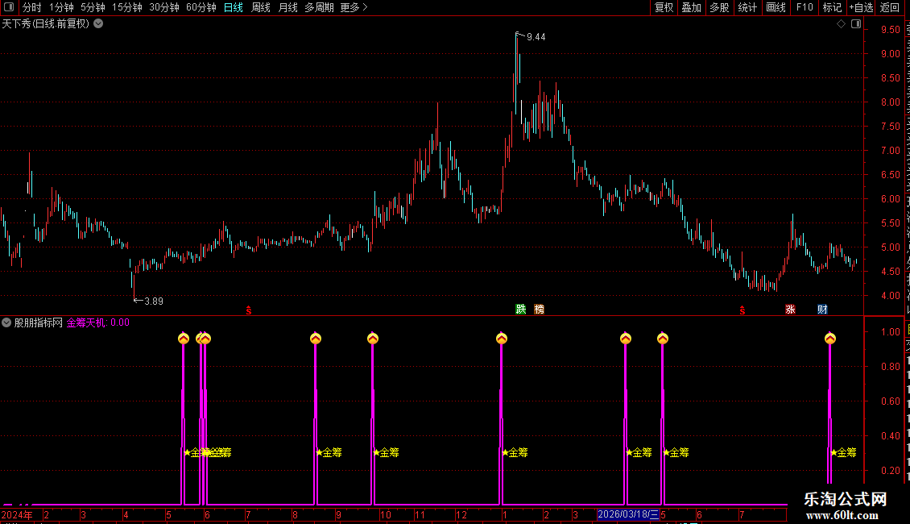The height and width of the screenshot is (524, 910).
Task: Click the 榜 marker icon below the chart
Action: [x=539, y=309]
